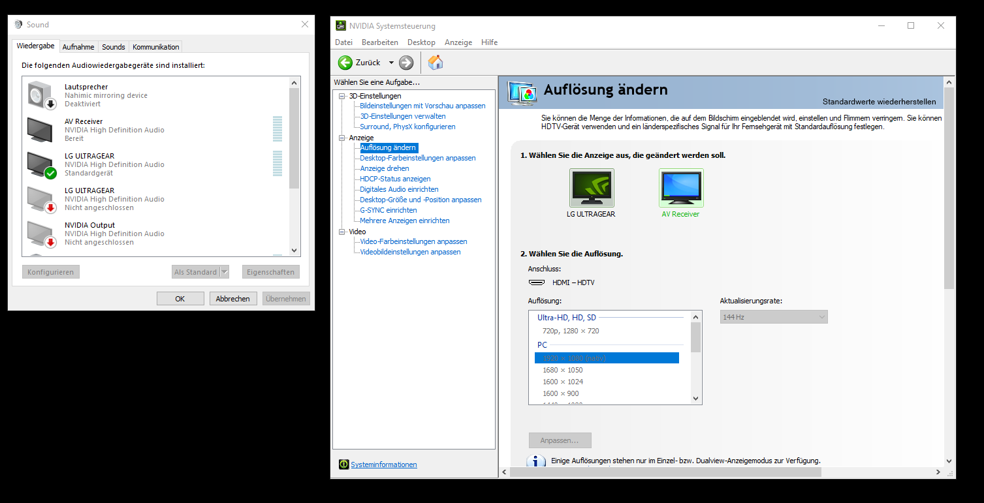This screenshot has width=984, height=503.
Task: Open Video-Farbeinstellungen anpassen
Action: click(413, 241)
